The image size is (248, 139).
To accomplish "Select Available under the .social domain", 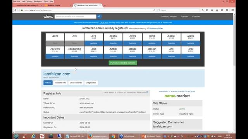I will click(171, 43).
